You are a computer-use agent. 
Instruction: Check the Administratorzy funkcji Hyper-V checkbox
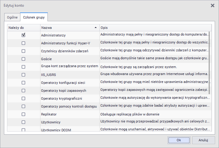click(x=23, y=43)
